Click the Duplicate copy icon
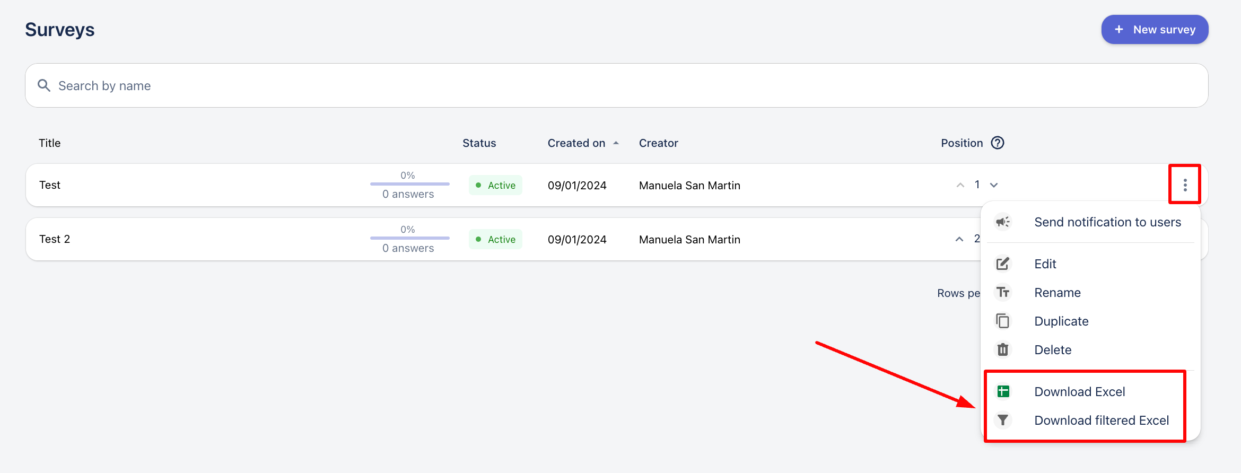Screen dimensions: 1241x473 (1003, 321)
